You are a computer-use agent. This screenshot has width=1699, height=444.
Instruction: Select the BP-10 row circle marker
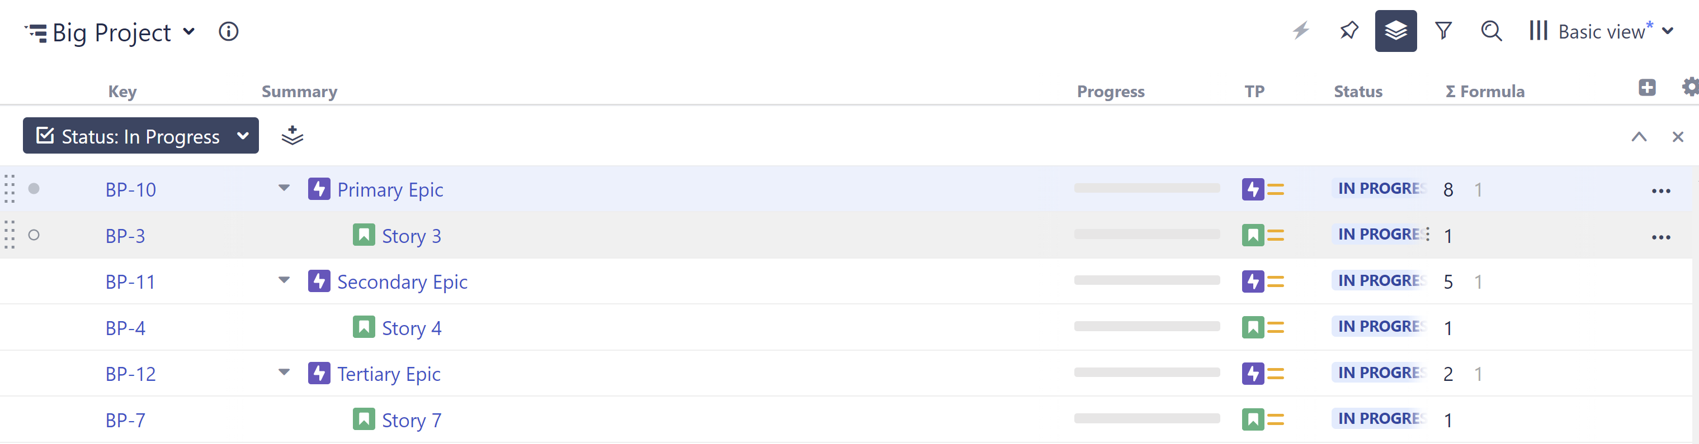[x=34, y=189]
